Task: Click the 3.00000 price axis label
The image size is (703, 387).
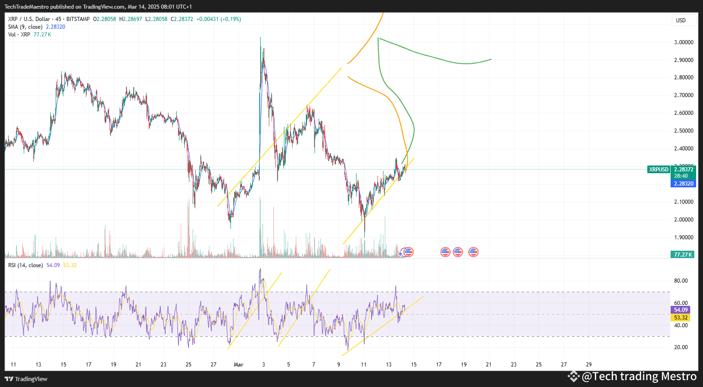Action: [x=684, y=42]
